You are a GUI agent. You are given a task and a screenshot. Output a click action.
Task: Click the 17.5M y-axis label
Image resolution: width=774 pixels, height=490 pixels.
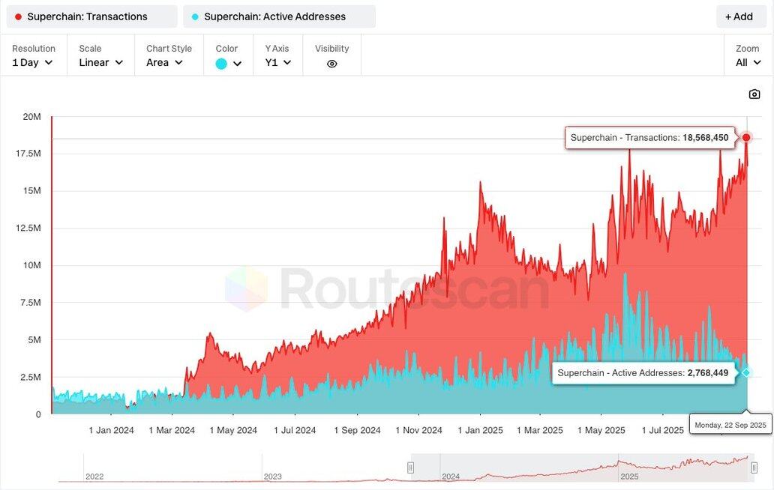(28, 154)
